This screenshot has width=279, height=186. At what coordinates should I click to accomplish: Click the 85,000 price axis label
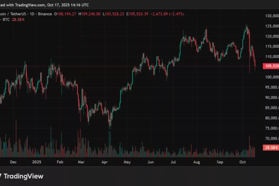click(271, 108)
